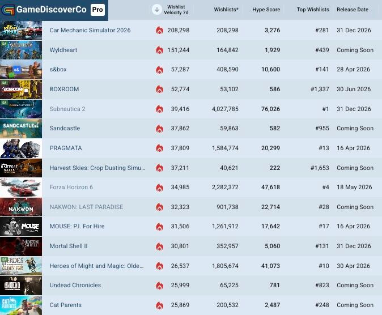Click flame icon for Car Mechanic Simulator 2026
This screenshot has width=382, height=315.
coord(160,30)
